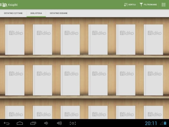Open first book on top shelf
Screen dimensions: 169x127
pyautogui.click(x=15, y=39)
